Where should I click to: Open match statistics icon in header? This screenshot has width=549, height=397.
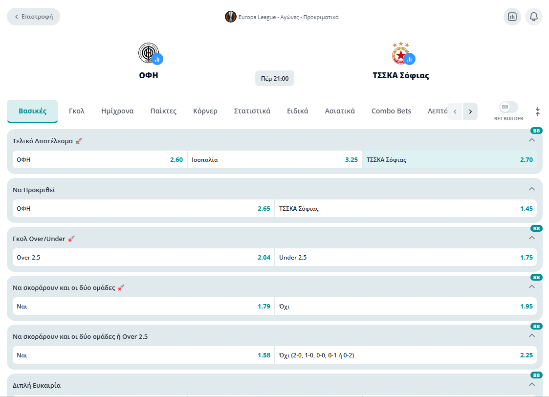pyautogui.click(x=512, y=17)
